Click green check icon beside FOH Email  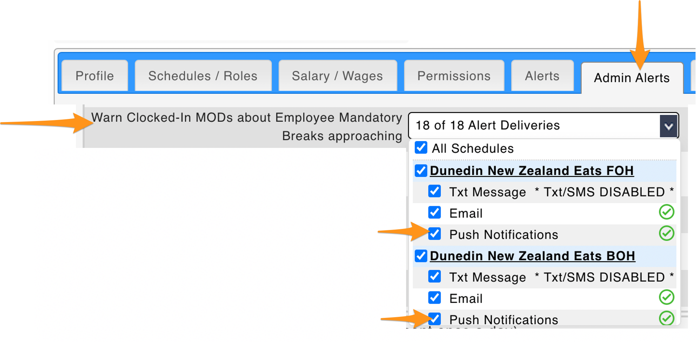(666, 212)
